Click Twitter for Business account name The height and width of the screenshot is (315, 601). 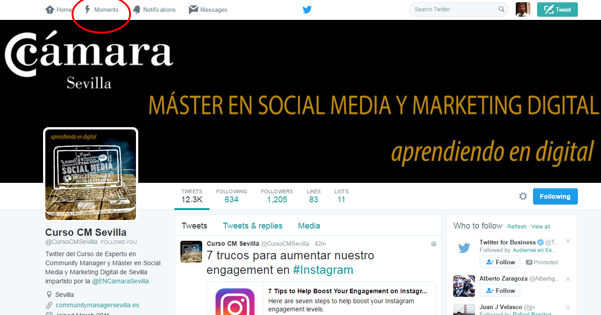point(508,242)
